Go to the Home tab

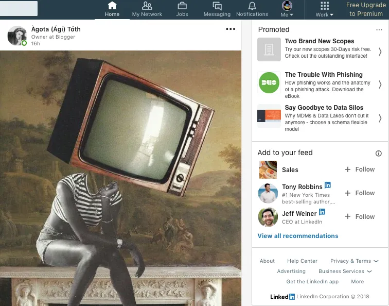[112, 9]
